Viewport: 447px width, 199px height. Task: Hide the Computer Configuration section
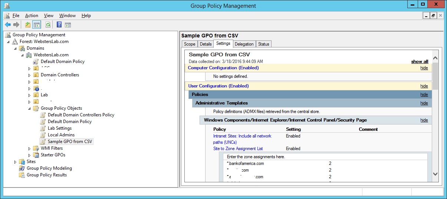[424, 68]
